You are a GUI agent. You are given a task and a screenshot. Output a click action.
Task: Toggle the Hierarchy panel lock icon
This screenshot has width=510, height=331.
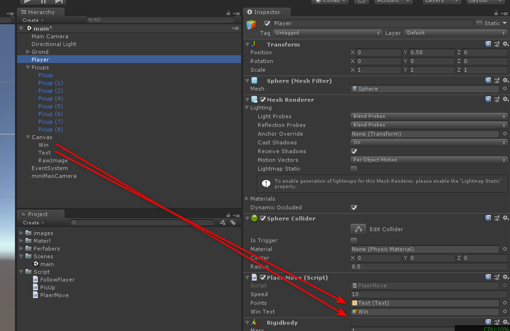(x=229, y=13)
